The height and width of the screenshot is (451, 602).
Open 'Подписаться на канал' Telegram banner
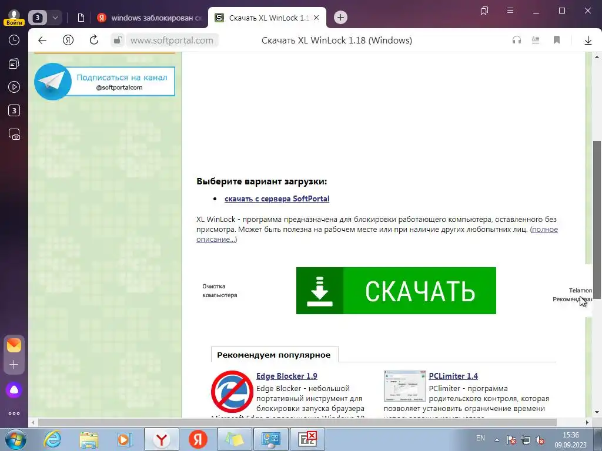point(105,82)
